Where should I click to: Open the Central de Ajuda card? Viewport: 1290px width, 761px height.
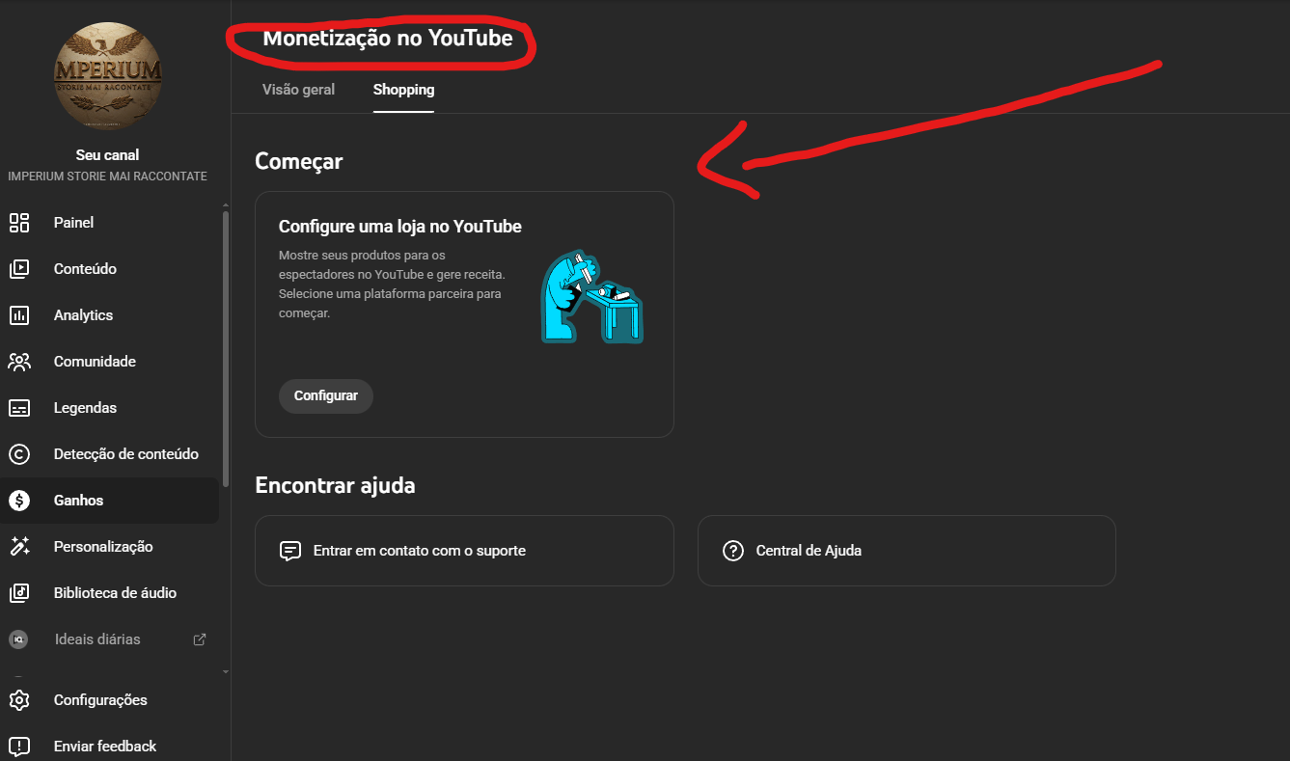pyautogui.click(x=907, y=551)
